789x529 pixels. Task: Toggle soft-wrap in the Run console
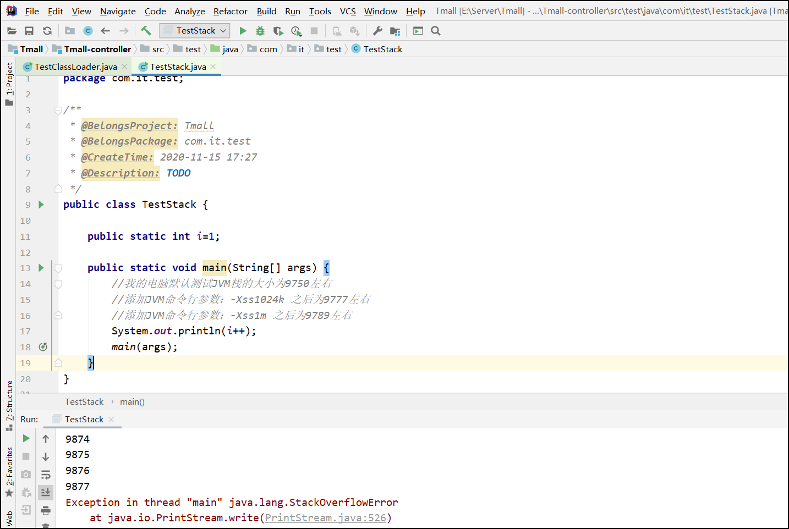click(x=46, y=475)
